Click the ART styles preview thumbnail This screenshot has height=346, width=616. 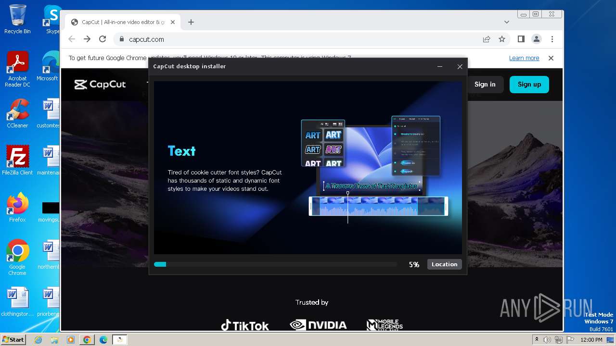click(323, 143)
